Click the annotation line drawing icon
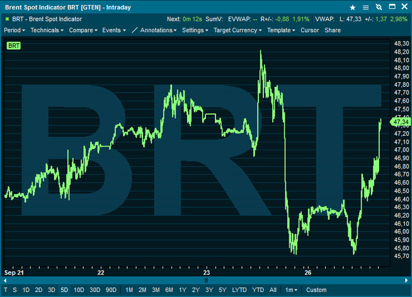 point(135,30)
